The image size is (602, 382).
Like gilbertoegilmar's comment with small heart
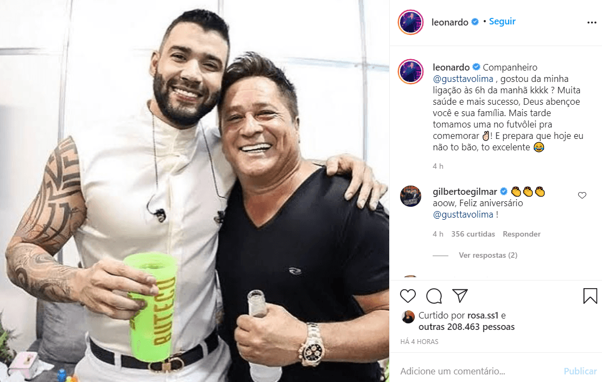[582, 195]
